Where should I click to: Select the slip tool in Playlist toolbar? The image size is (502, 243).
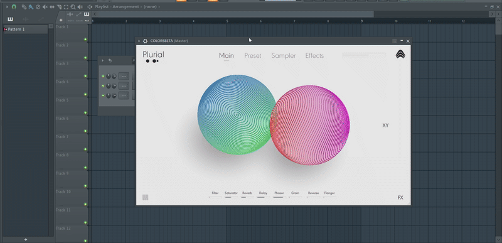tap(52, 7)
